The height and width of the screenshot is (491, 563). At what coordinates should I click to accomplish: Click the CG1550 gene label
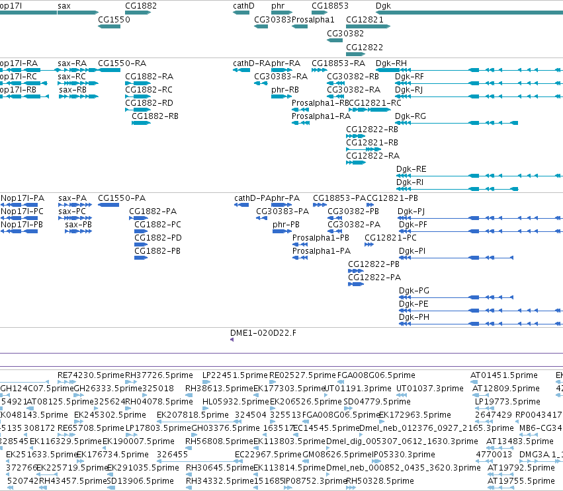(114, 19)
